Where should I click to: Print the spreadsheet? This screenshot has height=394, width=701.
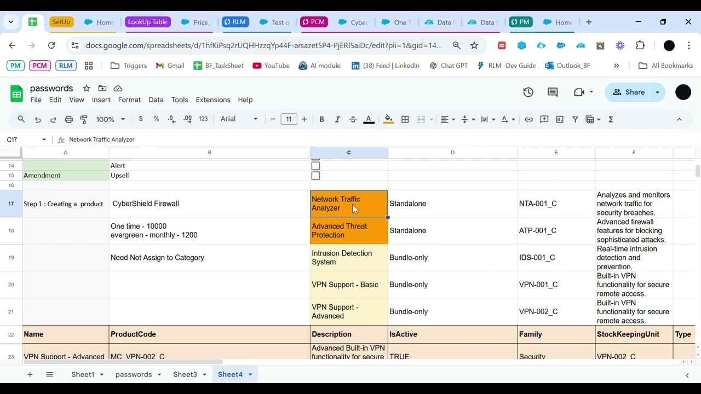[68, 119]
